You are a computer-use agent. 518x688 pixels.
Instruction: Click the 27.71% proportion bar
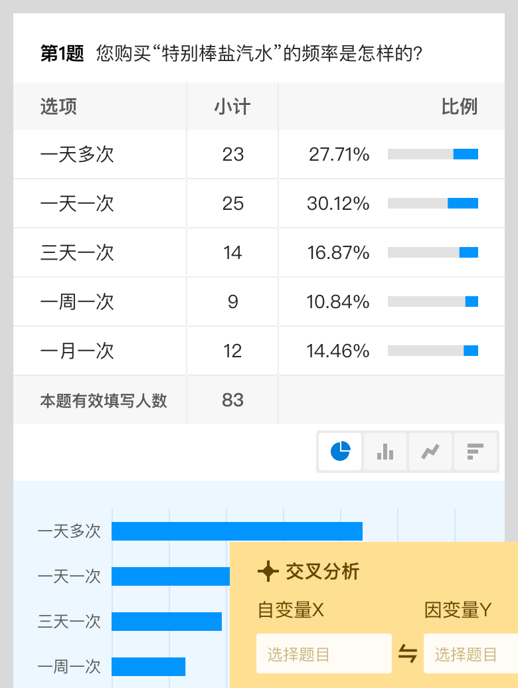point(433,154)
